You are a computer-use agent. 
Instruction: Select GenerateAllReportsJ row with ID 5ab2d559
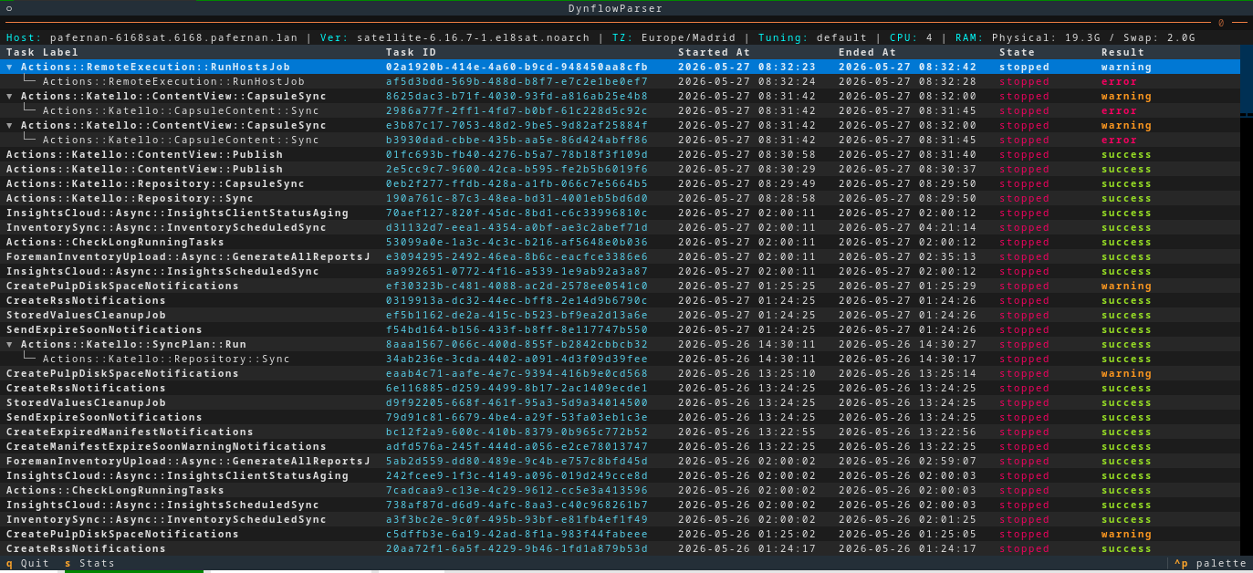pos(621,461)
